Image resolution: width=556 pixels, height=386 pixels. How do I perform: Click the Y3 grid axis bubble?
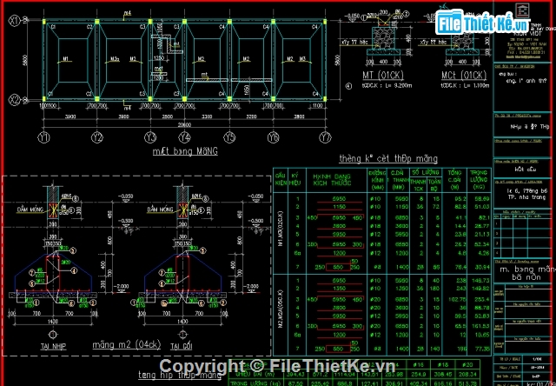click(x=150, y=137)
